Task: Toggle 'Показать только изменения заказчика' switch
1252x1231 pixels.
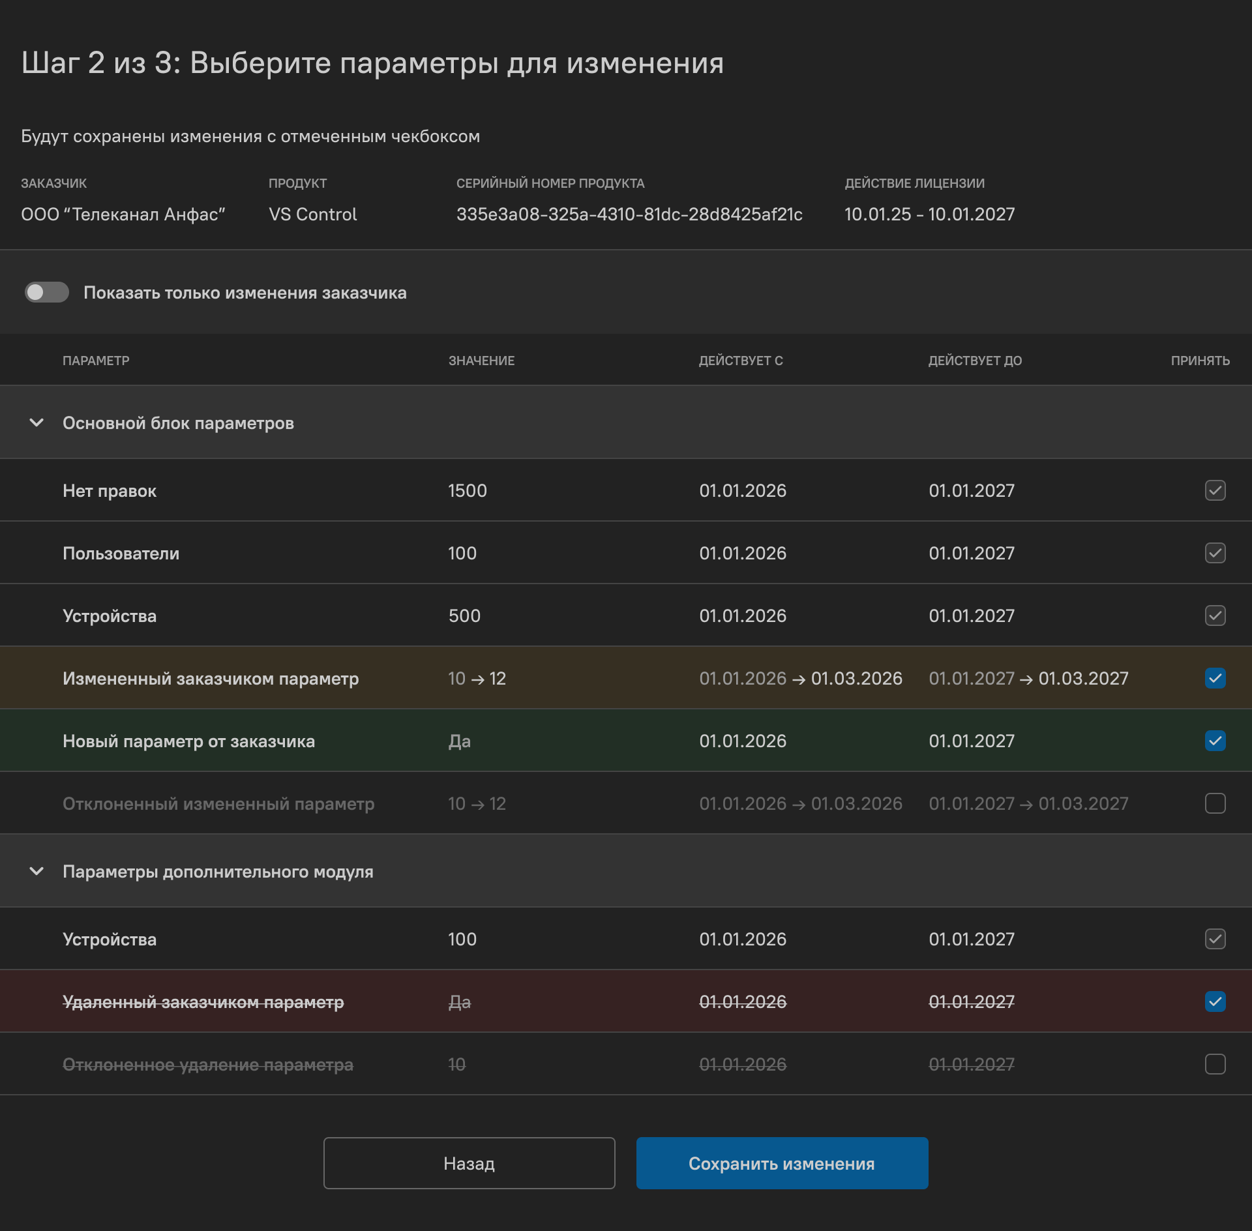Action: (x=47, y=292)
